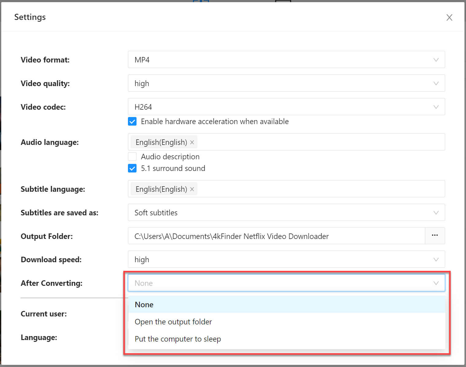The image size is (466, 367).
Task: Click the Download speed chevron arrow
Action: (436, 259)
